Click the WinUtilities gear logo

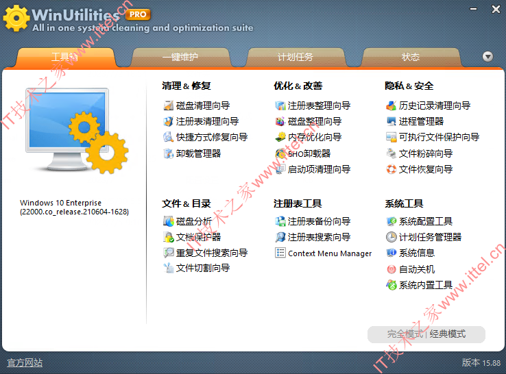(x=16, y=18)
